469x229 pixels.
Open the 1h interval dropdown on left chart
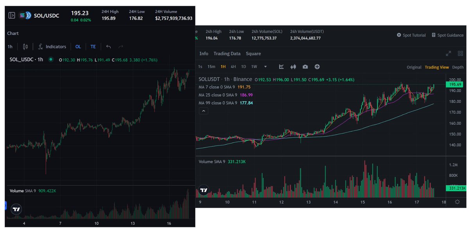pos(10,46)
